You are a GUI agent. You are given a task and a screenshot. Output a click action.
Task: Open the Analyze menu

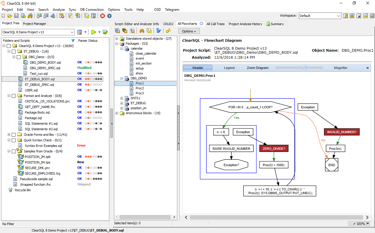pos(59,10)
